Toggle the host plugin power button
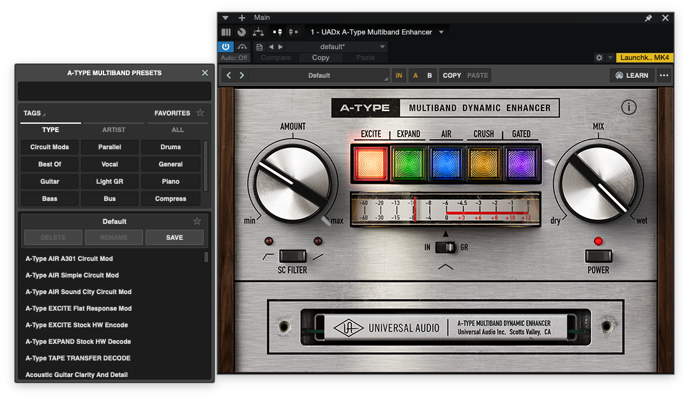Image resolution: width=689 pixels, height=400 pixels. [226, 47]
